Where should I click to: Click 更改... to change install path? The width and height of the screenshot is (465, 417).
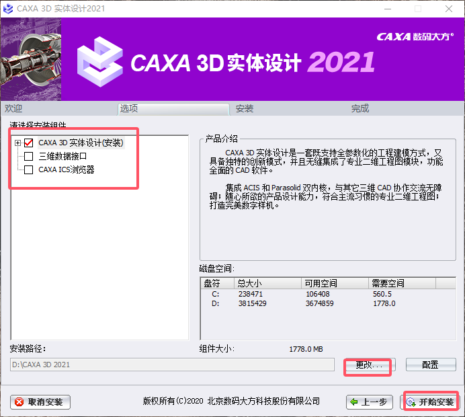pyautogui.click(x=370, y=365)
